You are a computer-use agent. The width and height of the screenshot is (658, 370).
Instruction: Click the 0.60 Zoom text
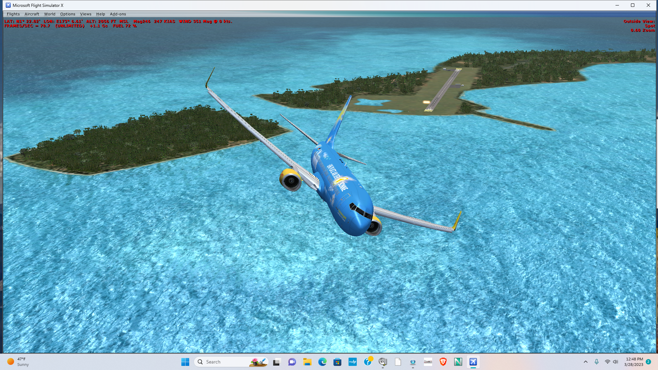(x=643, y=30)
